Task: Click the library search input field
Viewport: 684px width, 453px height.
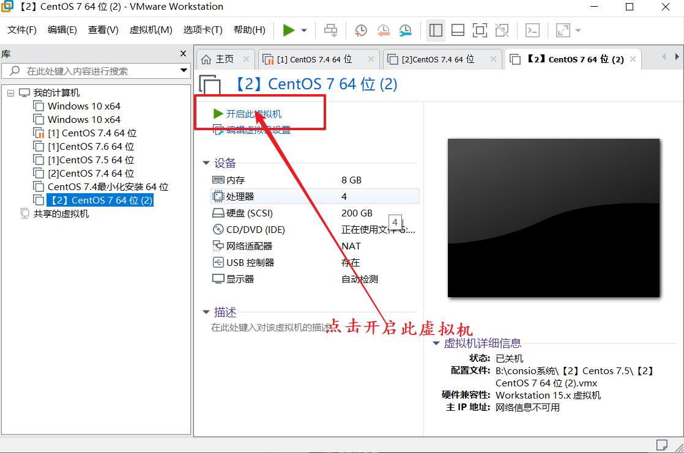Action: [x=95, y=71]
